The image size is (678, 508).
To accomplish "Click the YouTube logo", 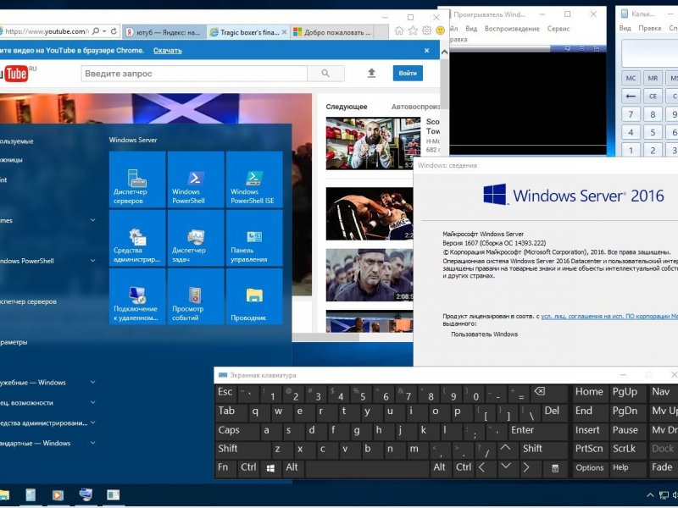I will click(16, 74).
